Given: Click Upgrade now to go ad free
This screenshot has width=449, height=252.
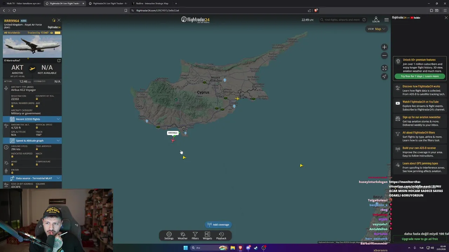Looking at the screenshot, I should [x=420, y=239].
